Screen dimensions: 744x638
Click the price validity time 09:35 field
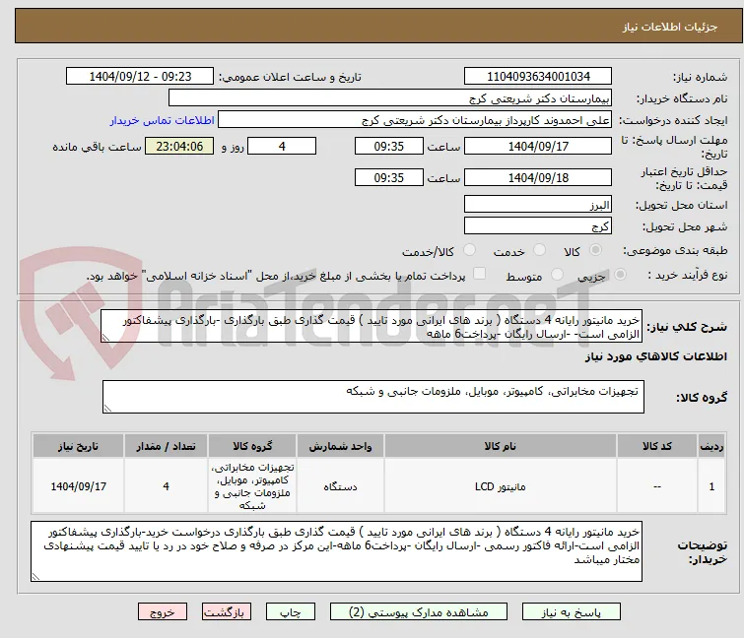tap(388, 178)
